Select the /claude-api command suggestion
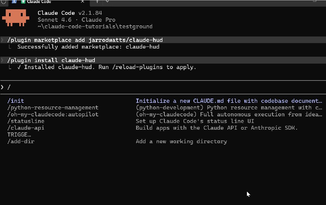 click(26, 128)
